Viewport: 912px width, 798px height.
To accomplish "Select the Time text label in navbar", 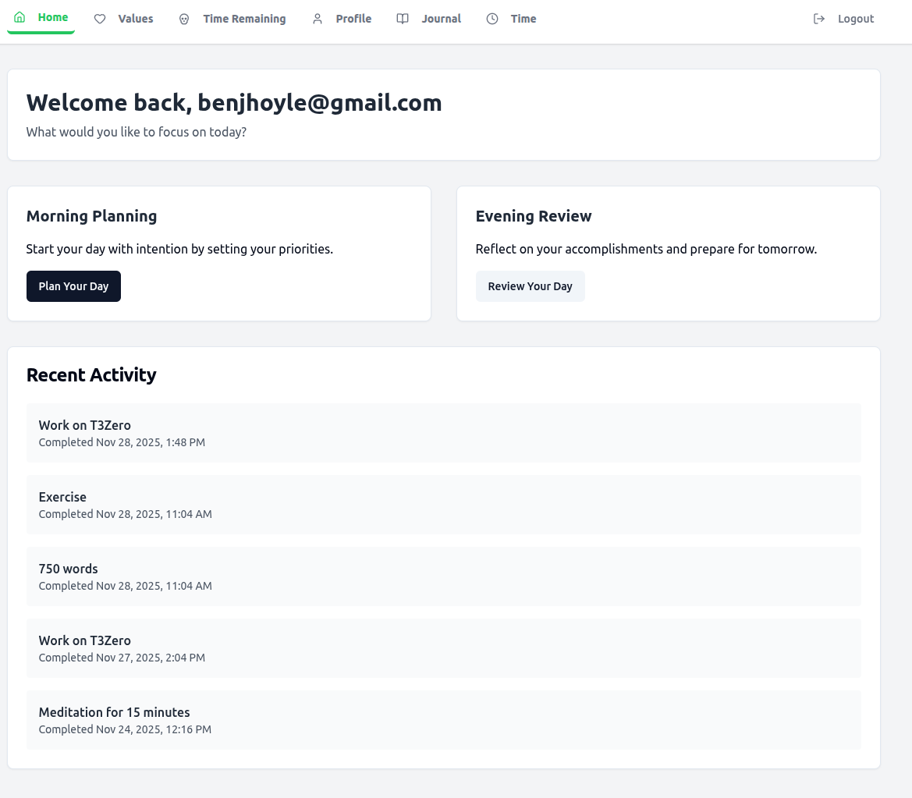I will click(523, 19).
